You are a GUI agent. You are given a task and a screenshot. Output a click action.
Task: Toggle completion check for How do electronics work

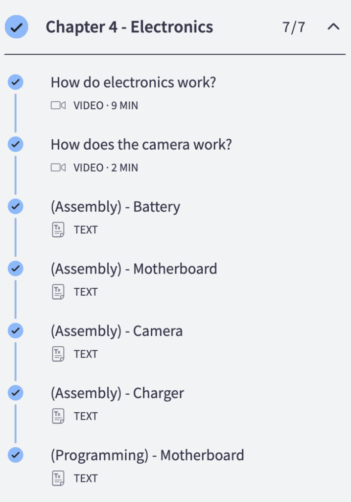pos(16,82)
